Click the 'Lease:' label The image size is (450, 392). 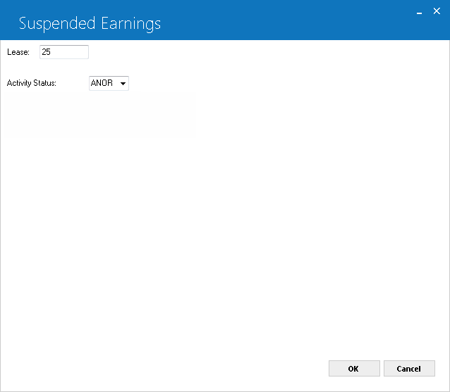coord(18,52)
